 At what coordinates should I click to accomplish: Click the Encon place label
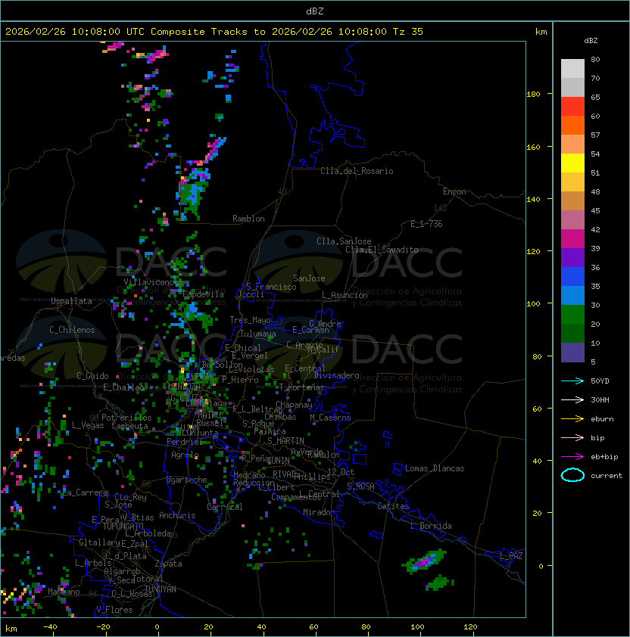[x=454, y=191]
